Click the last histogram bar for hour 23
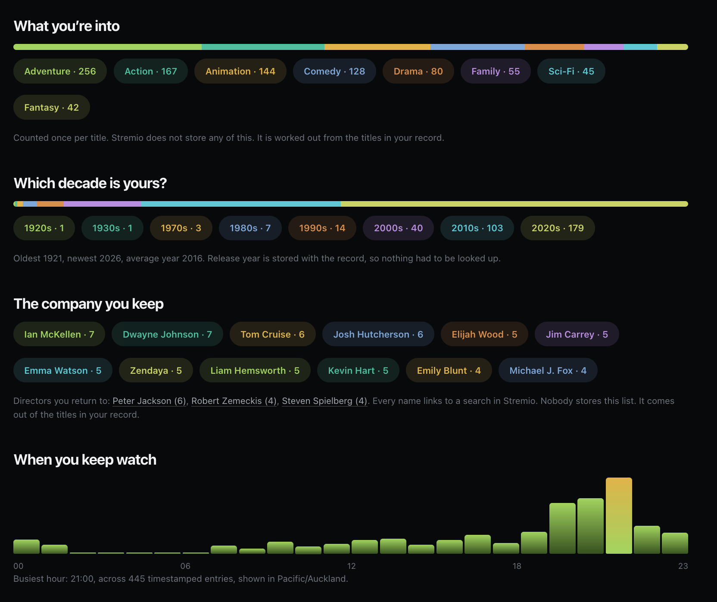717x602 pixels. pos(675,543)
